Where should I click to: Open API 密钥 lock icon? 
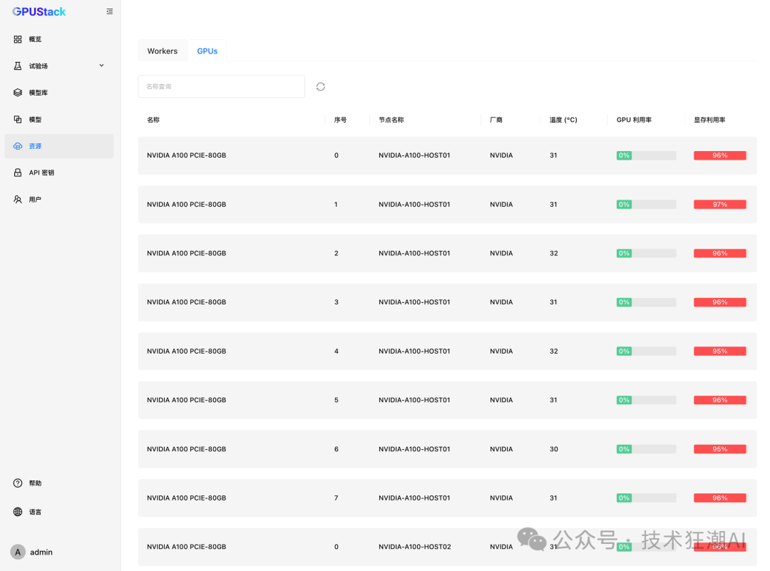[x=18, y=173]
